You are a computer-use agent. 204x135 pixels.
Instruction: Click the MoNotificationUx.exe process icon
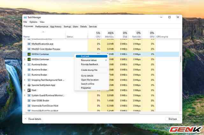(29, 44)
